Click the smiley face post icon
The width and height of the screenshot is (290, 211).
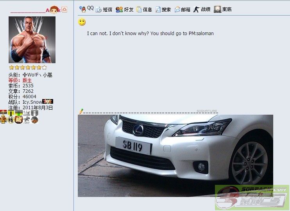coord(82,22)
